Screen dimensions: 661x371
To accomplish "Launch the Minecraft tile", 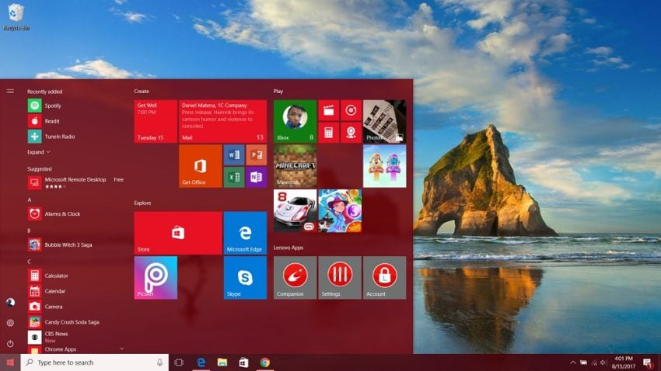I will pos(295,166).
